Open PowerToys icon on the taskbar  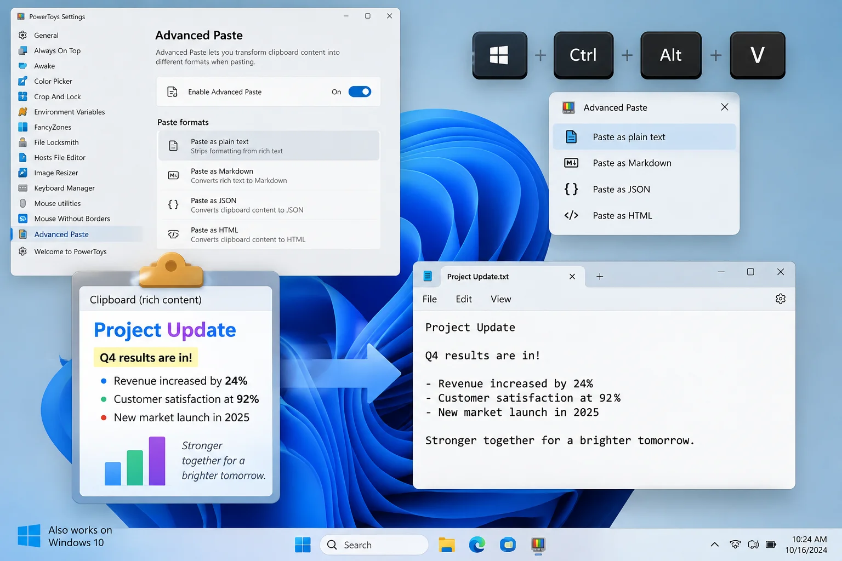point(538,545)
